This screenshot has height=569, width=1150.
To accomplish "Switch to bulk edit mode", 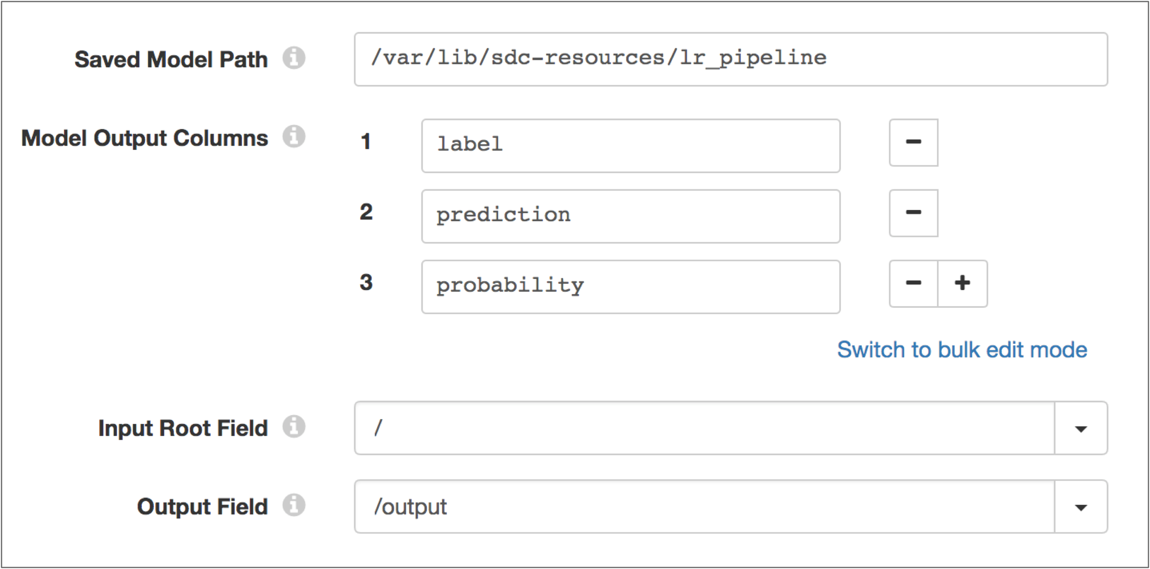I will [x=962, y=350].
